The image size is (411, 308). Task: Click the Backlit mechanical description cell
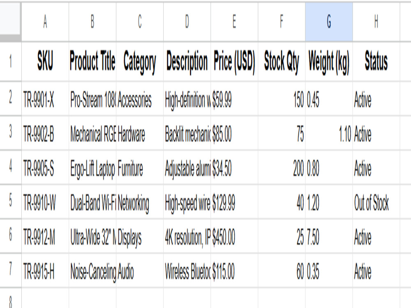click(x=187, y=133)
